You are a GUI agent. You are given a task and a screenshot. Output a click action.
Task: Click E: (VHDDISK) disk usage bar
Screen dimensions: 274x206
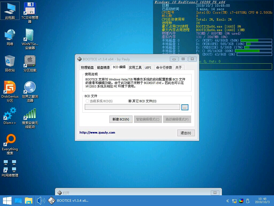pos(258,47)
